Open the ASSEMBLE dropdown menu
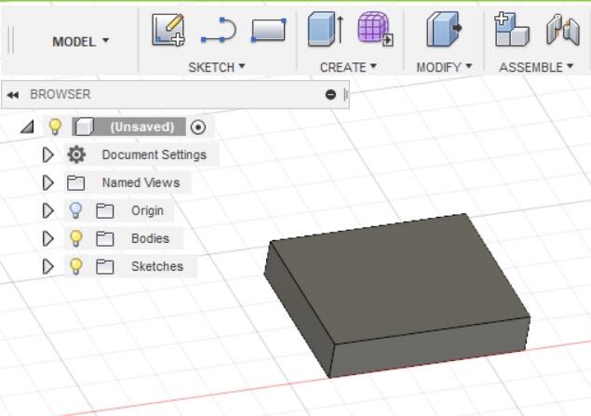 [536, 67]
